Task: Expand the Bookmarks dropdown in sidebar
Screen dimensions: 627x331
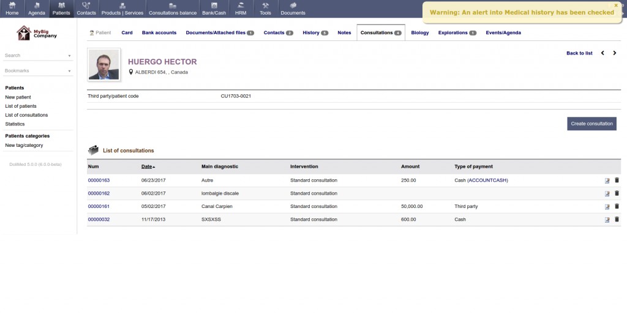Action: click(38, 71)
